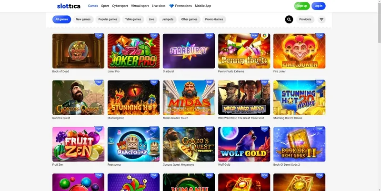
Task: Open Sport in the top menu
Action: pyautogui.click(x=105, y=6)
